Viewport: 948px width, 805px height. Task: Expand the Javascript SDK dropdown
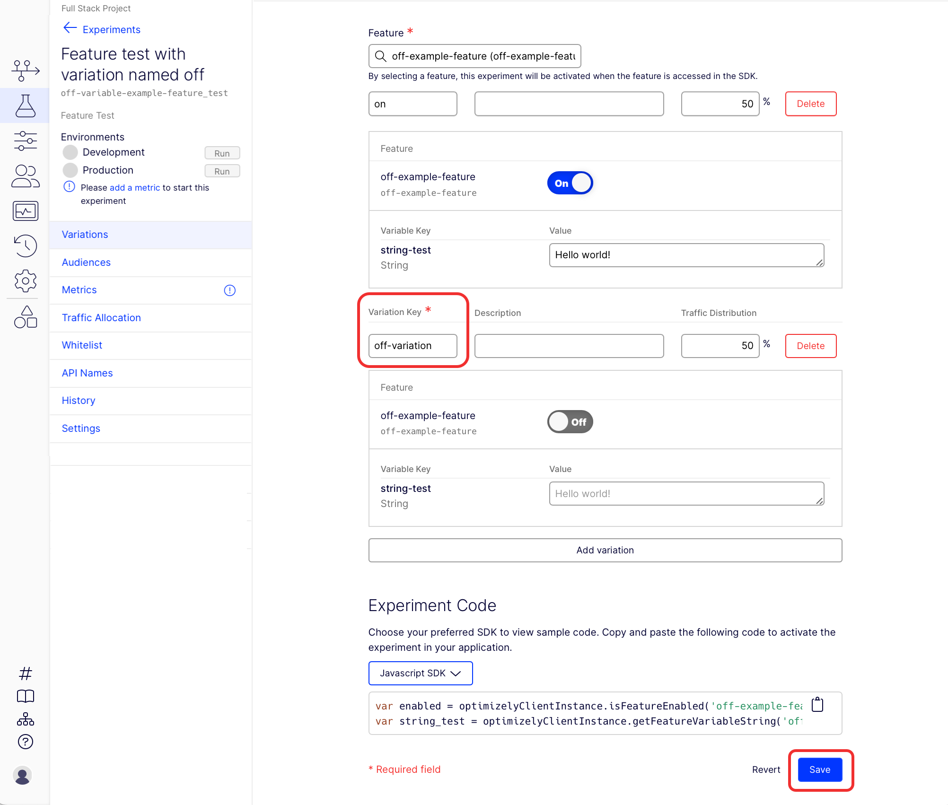tap(421, 673)
